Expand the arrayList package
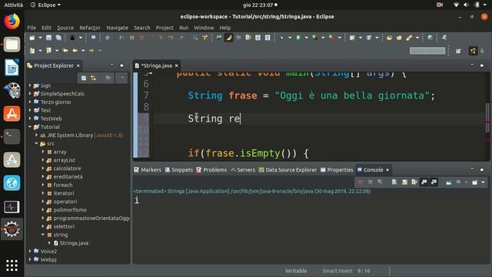The width and height of the screenshot is (492, 277). [43, 160]
